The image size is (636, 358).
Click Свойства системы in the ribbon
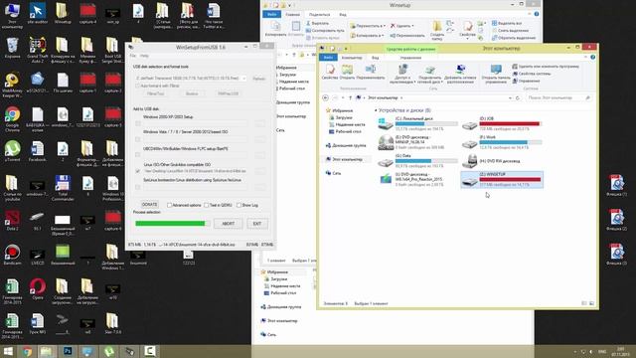(532, 74)
